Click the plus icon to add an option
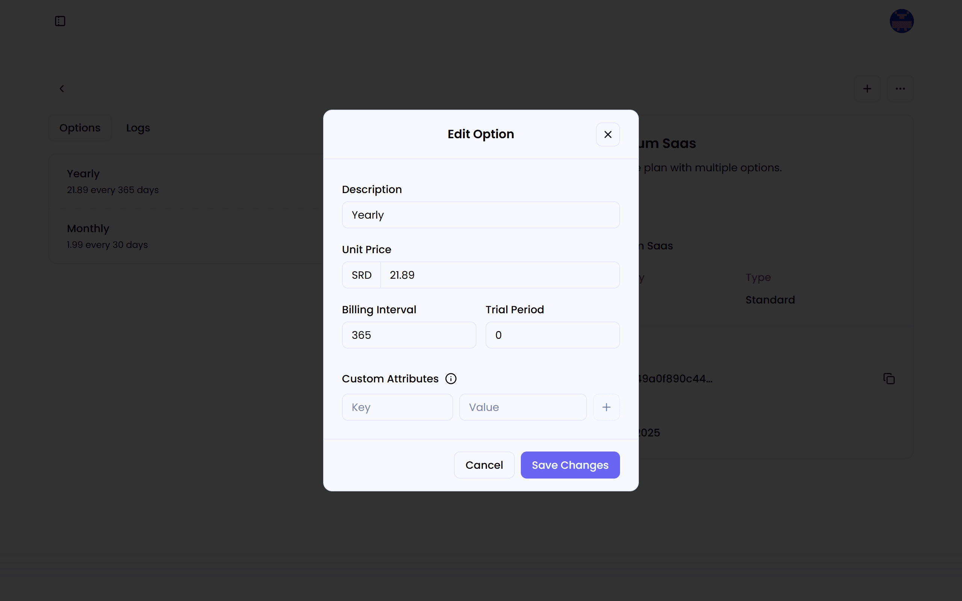962x601 pixels. point(867,88)
